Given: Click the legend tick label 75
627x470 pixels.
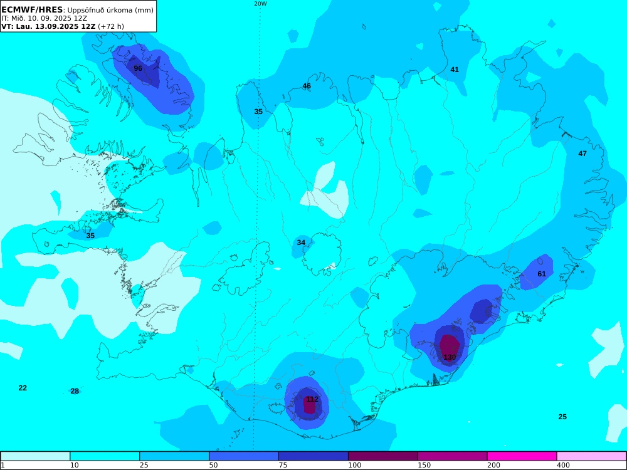Looking at the screenshot, I should (x=283, y=465).
